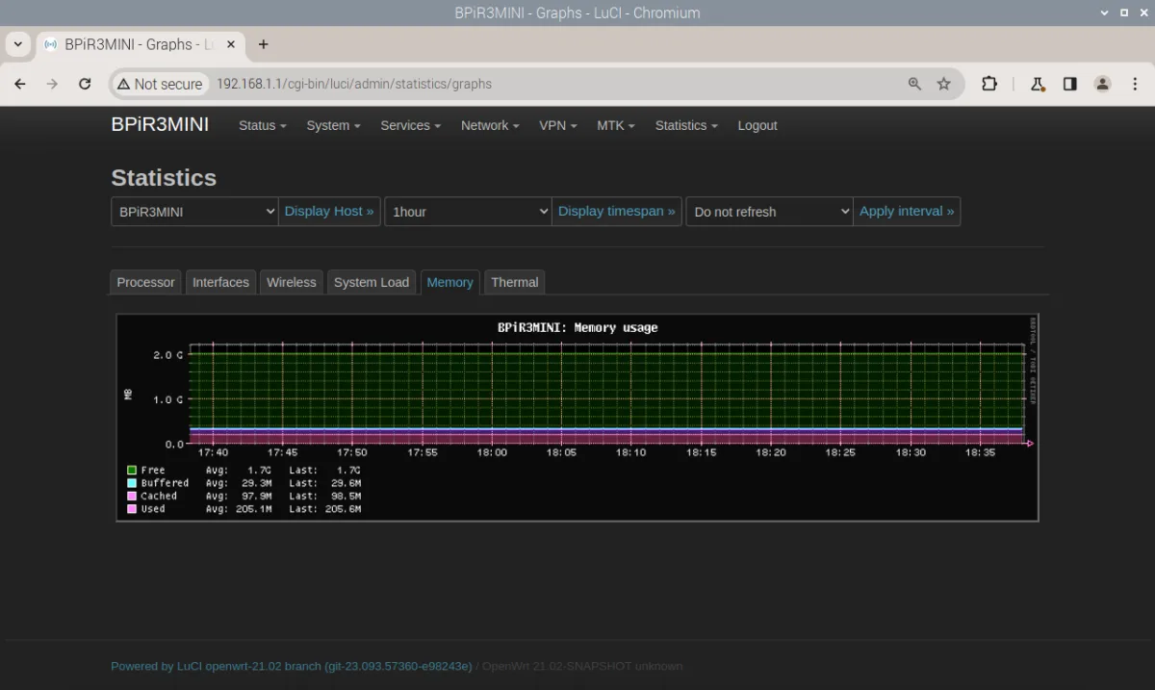
Task: Click the green Free legend swatch
Action: tap(132, 471)
